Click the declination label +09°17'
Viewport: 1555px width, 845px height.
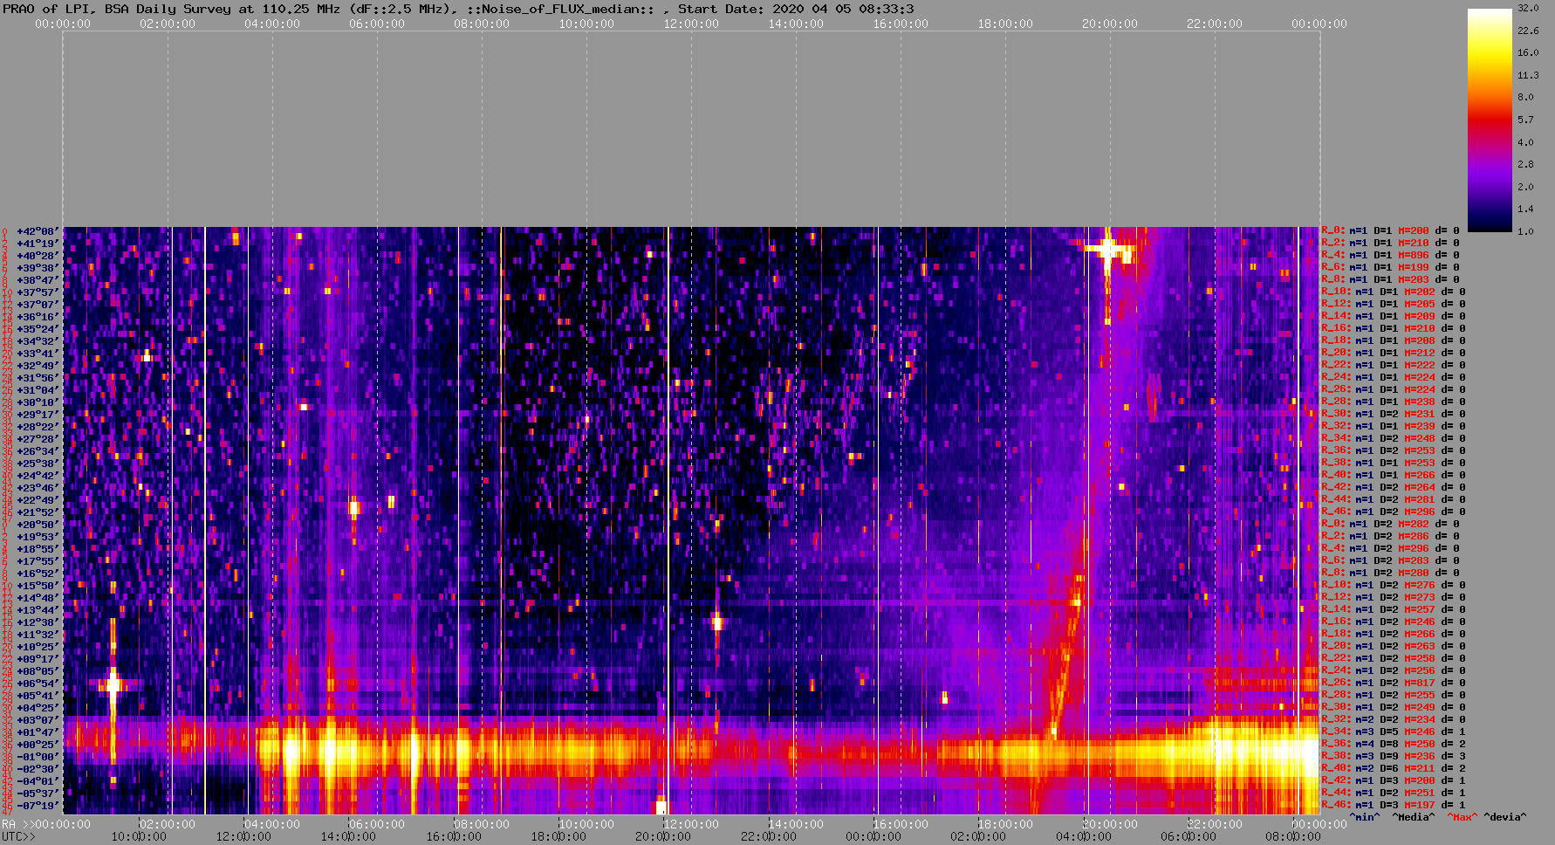pyautogui.click(x=38, y=659)
